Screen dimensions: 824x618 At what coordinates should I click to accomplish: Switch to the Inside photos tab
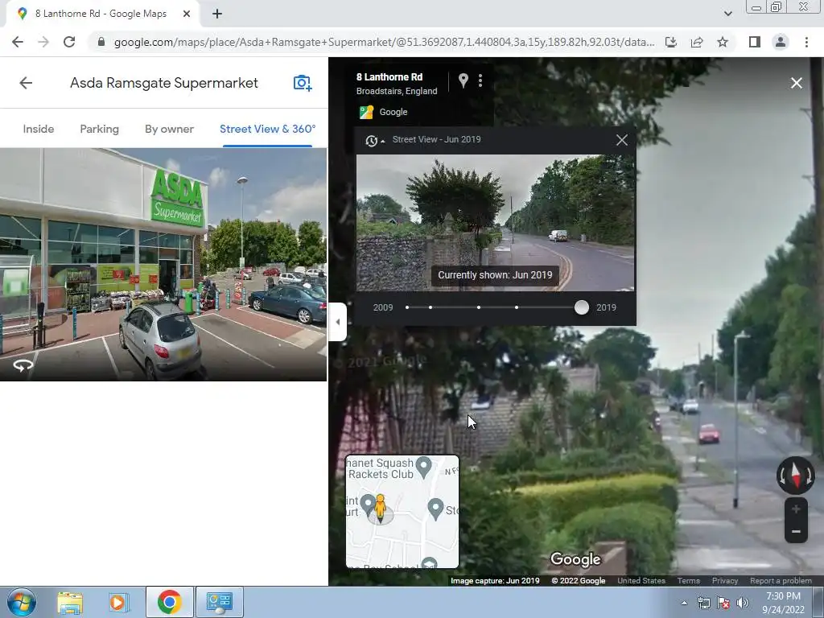pyautogui.click(x=39, y=129)
